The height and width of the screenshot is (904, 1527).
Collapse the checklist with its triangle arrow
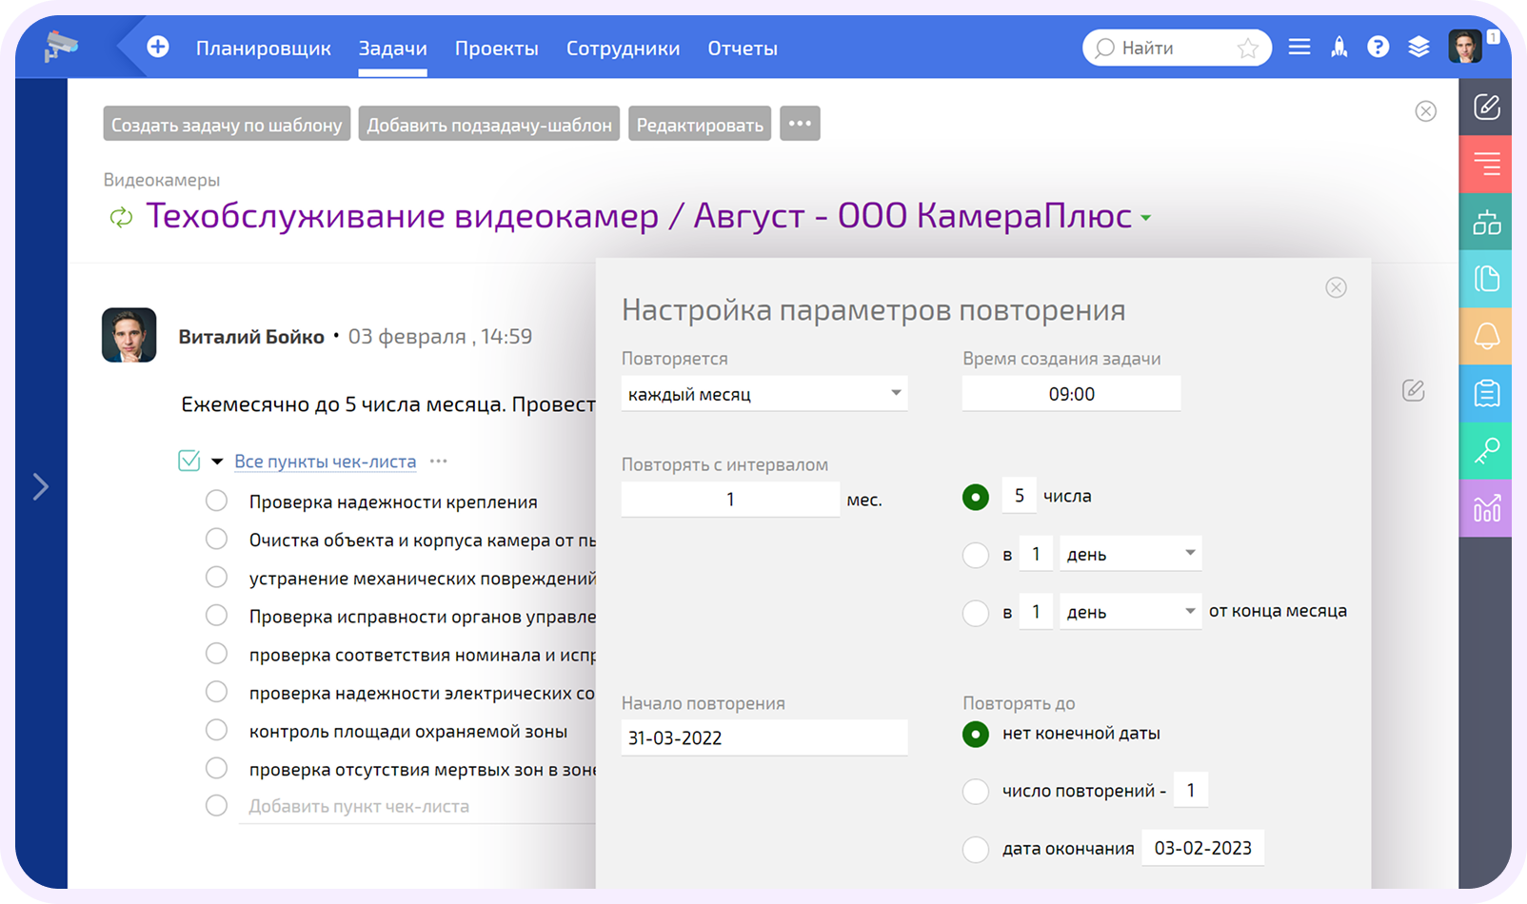217,461
